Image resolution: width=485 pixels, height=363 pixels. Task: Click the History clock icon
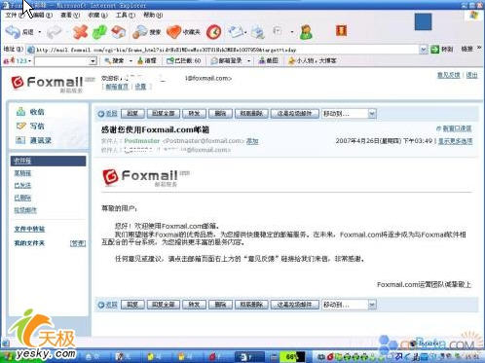coord(213,32)
